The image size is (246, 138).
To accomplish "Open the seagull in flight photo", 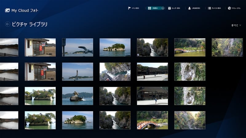I will coord(77,47).
